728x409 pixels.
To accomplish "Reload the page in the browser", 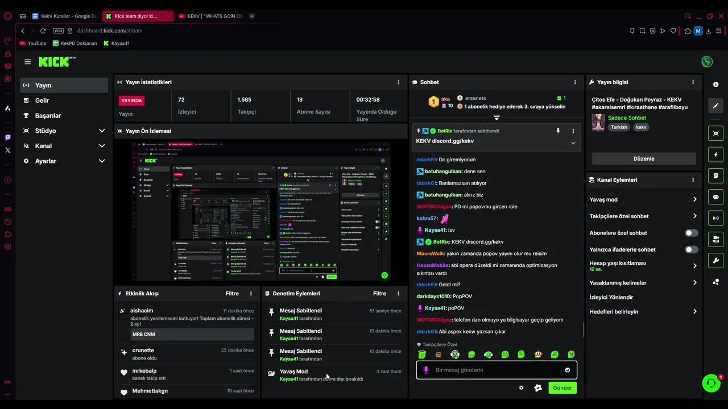I will tap(43, 31).
